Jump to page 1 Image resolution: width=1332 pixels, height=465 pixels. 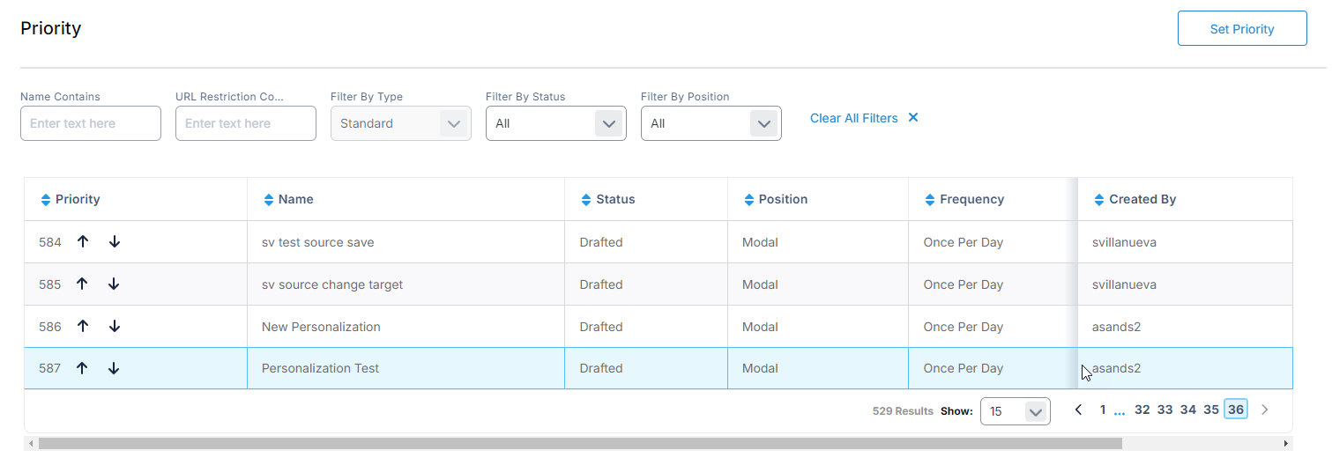[x=1103, y=410]
